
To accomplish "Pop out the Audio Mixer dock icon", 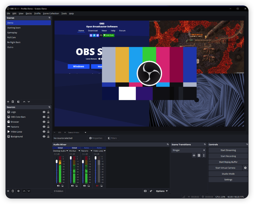I will (168, 145).
